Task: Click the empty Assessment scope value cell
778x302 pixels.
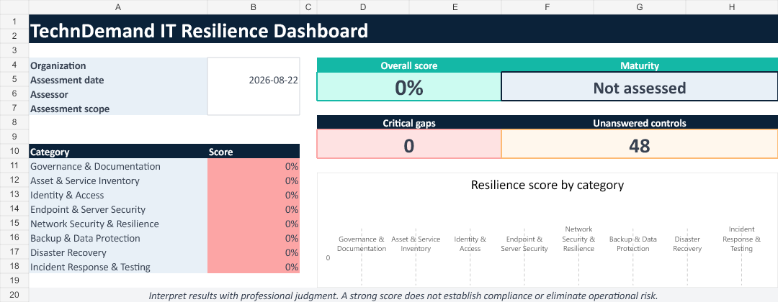Action: click(x=254, y=109)
